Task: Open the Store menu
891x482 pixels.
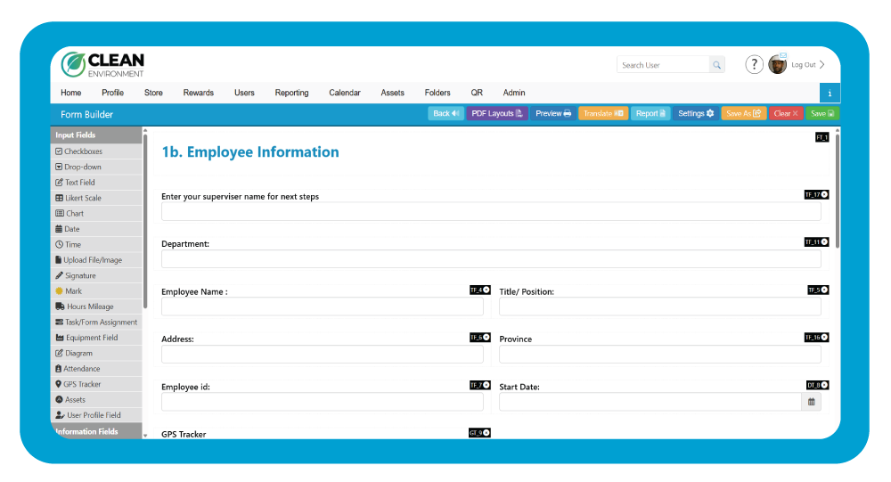Action: (x=153, y=93)
